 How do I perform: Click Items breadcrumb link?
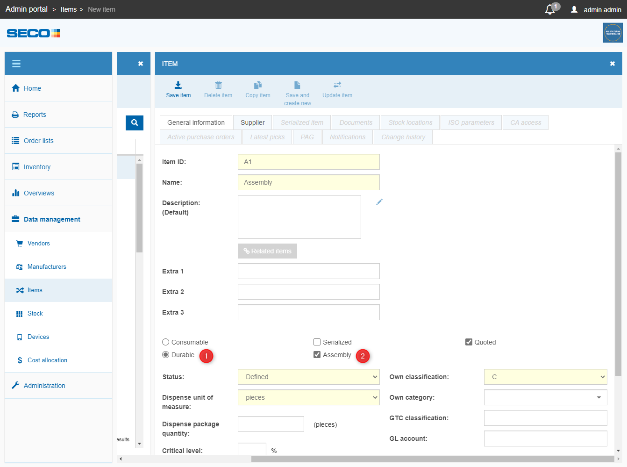pos(69,9)
